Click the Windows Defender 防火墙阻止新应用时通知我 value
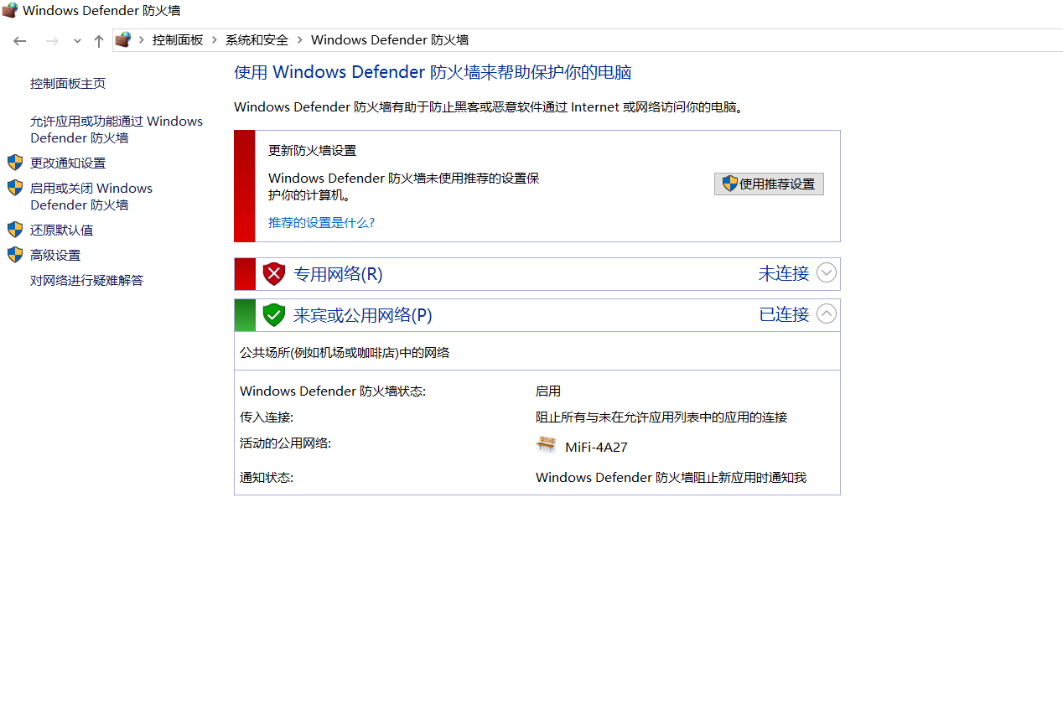Image resolution: width=1063 pixels, height=710 pixels. 671,478
